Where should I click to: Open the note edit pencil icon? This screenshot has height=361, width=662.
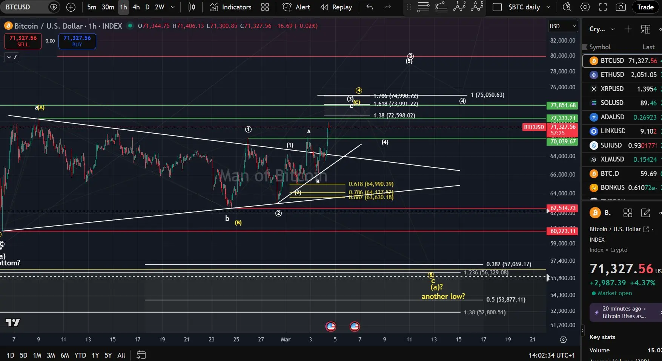tap(645, 213)
